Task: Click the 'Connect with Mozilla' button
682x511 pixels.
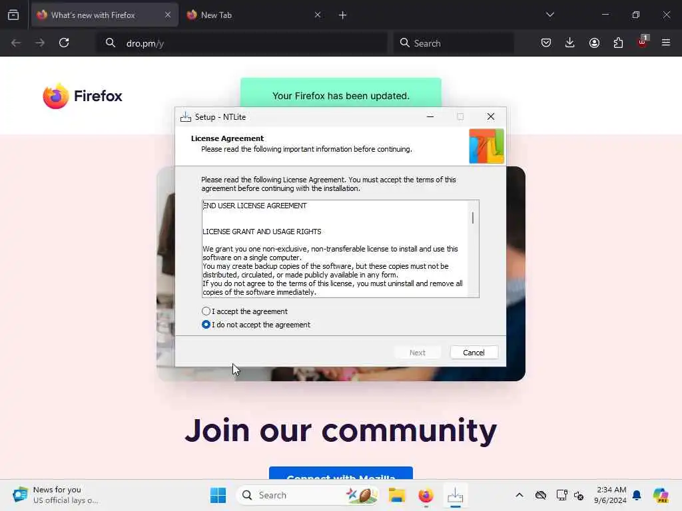Action: pyautogui.click(x=340, y=474)
